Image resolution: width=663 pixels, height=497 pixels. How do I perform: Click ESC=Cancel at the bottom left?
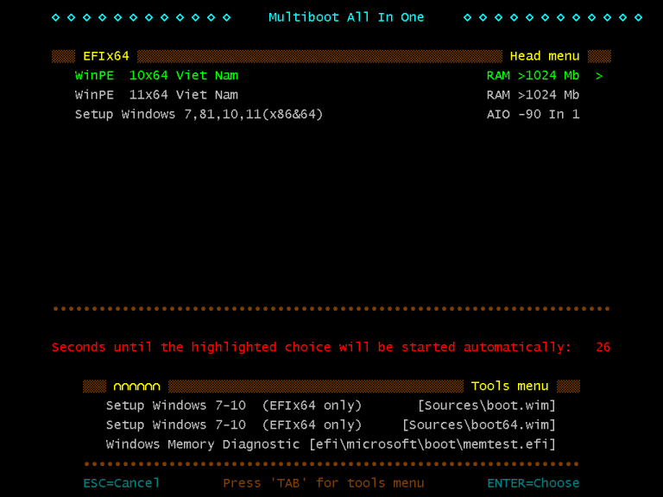coord(122,483)
